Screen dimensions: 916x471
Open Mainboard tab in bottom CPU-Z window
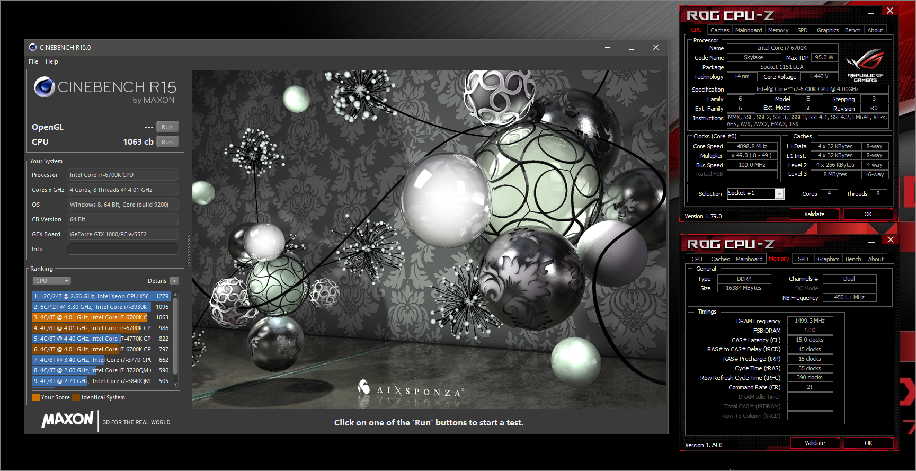749,259
